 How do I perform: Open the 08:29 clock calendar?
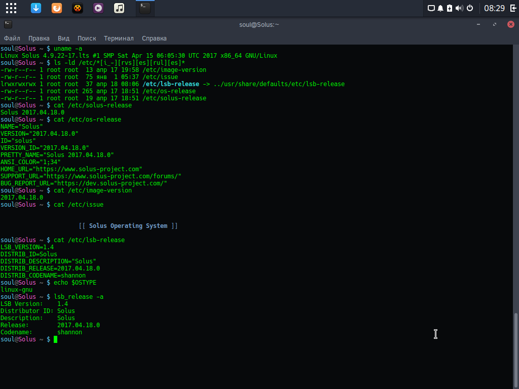[x=494, y=8]
